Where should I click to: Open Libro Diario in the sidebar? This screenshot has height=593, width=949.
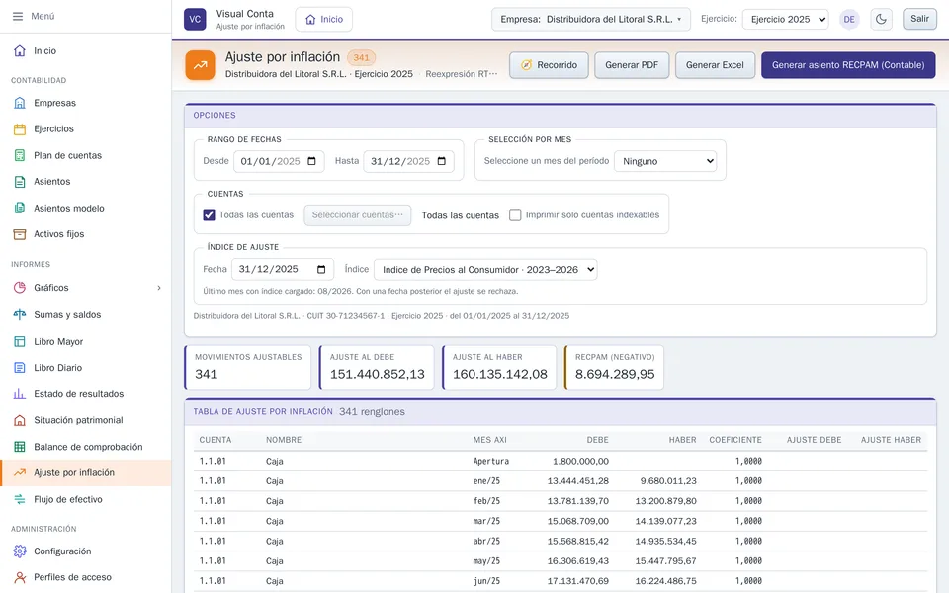tap(85, 368)
